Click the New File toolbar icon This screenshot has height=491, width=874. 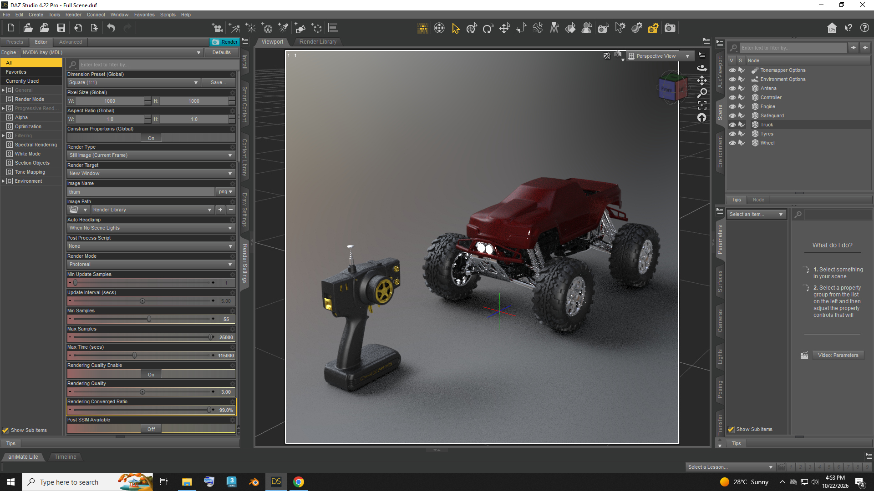(11, 28)
